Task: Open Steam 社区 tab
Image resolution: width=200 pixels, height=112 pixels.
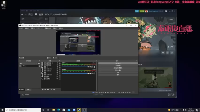Action: (41, 14)
